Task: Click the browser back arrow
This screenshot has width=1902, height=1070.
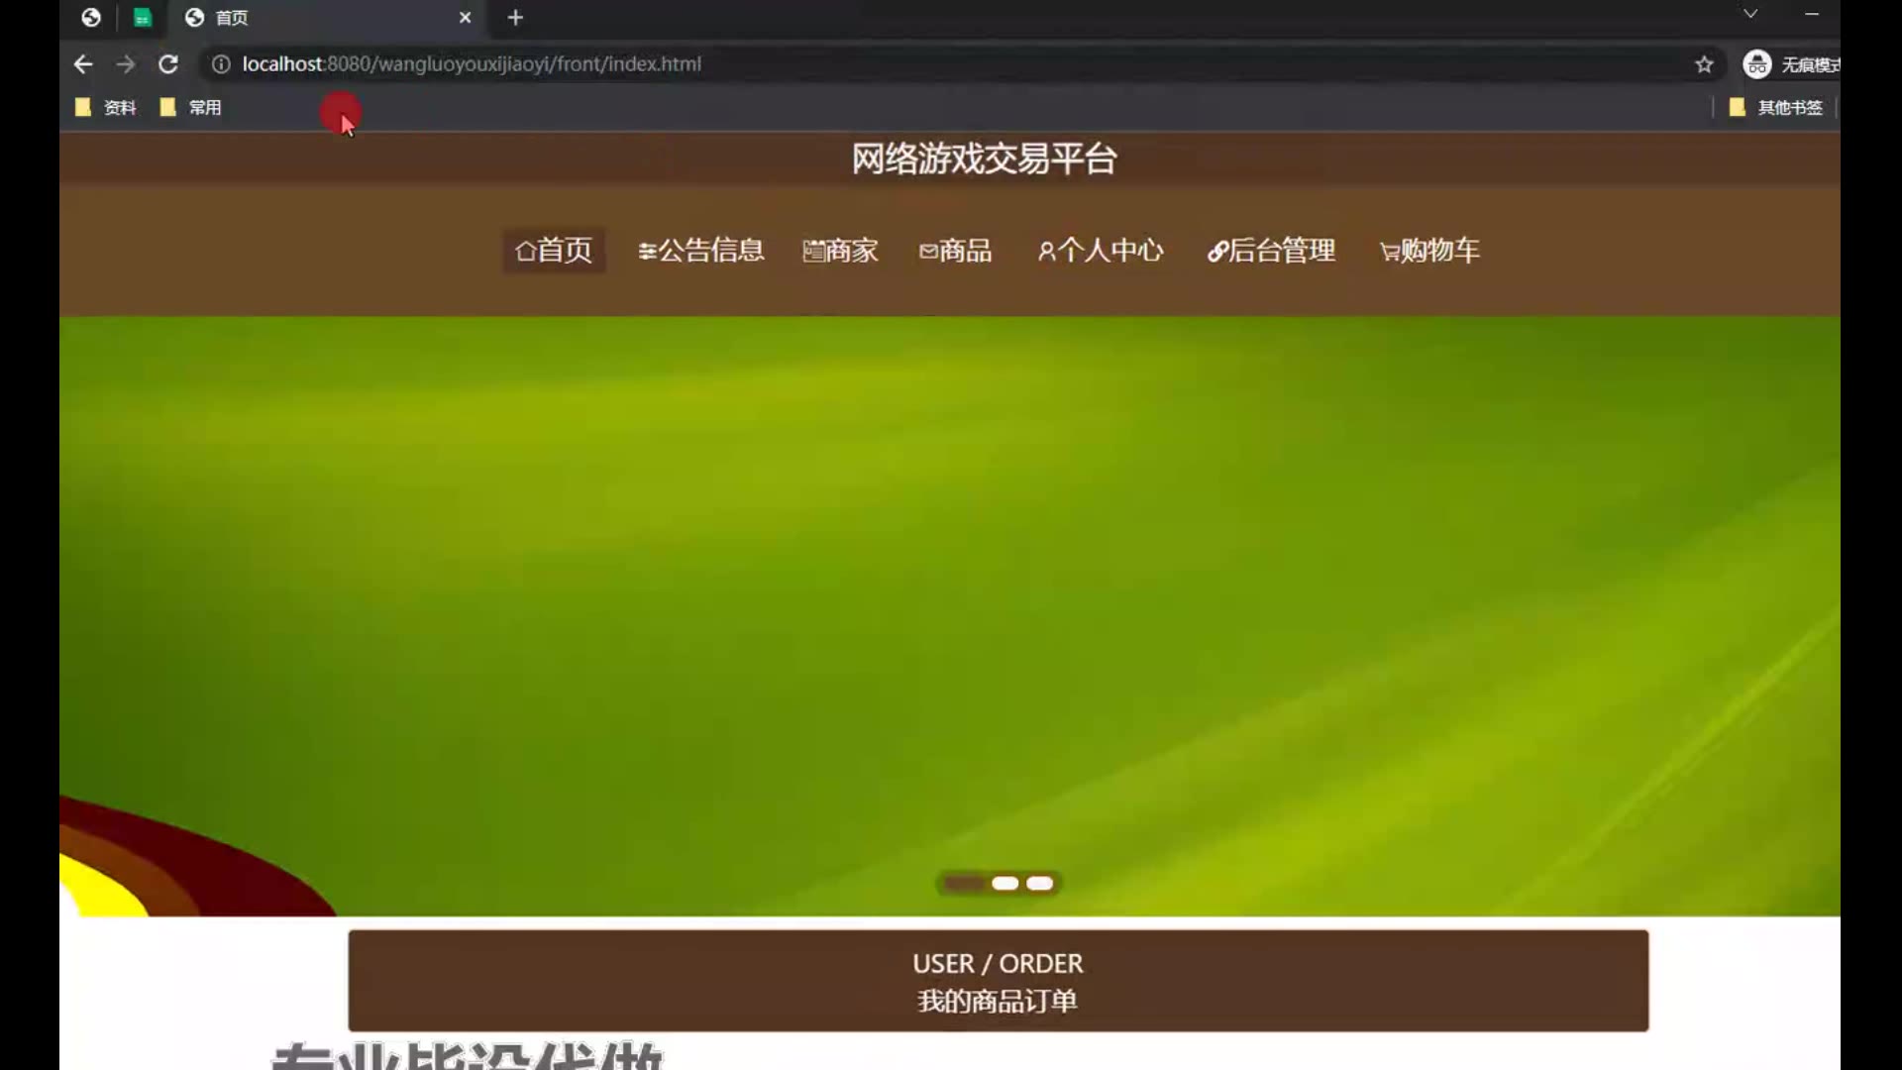Action: tap(83, 64)
